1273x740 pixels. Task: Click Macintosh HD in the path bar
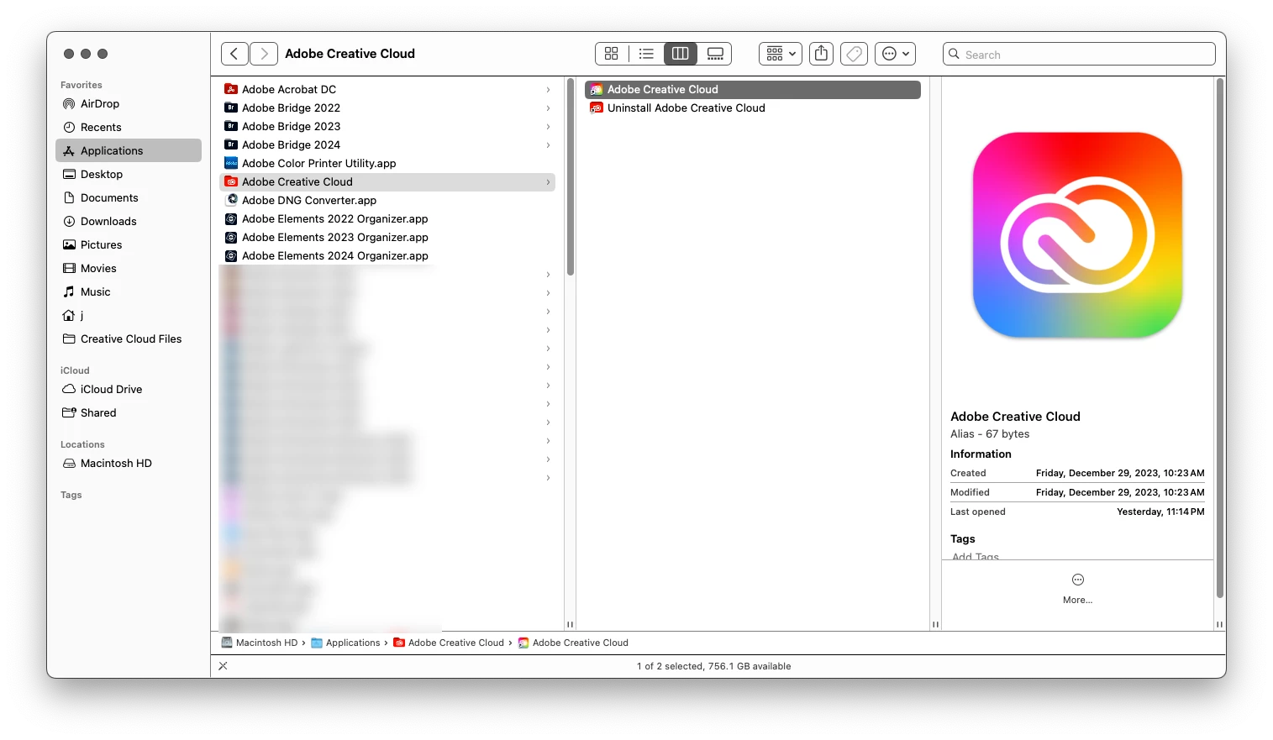coord(260,643)
